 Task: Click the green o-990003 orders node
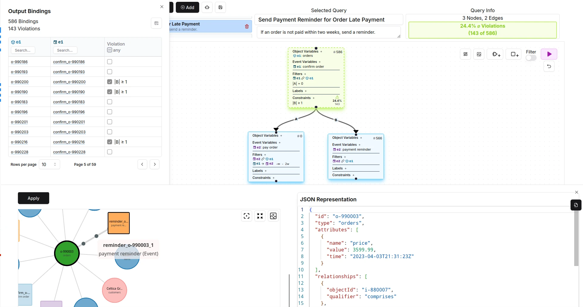[x=67, y=253]
